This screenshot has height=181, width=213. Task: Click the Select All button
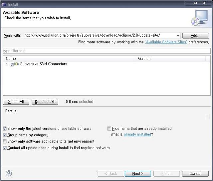pos(16,102)
